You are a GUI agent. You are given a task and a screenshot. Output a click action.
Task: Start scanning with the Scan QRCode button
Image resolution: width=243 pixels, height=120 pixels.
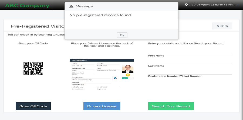[33, 106]
